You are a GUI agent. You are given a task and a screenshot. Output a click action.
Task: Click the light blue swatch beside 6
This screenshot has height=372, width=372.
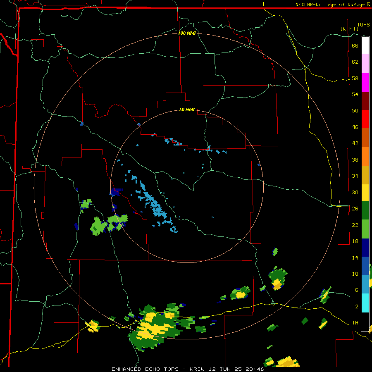tap(365, 284)
